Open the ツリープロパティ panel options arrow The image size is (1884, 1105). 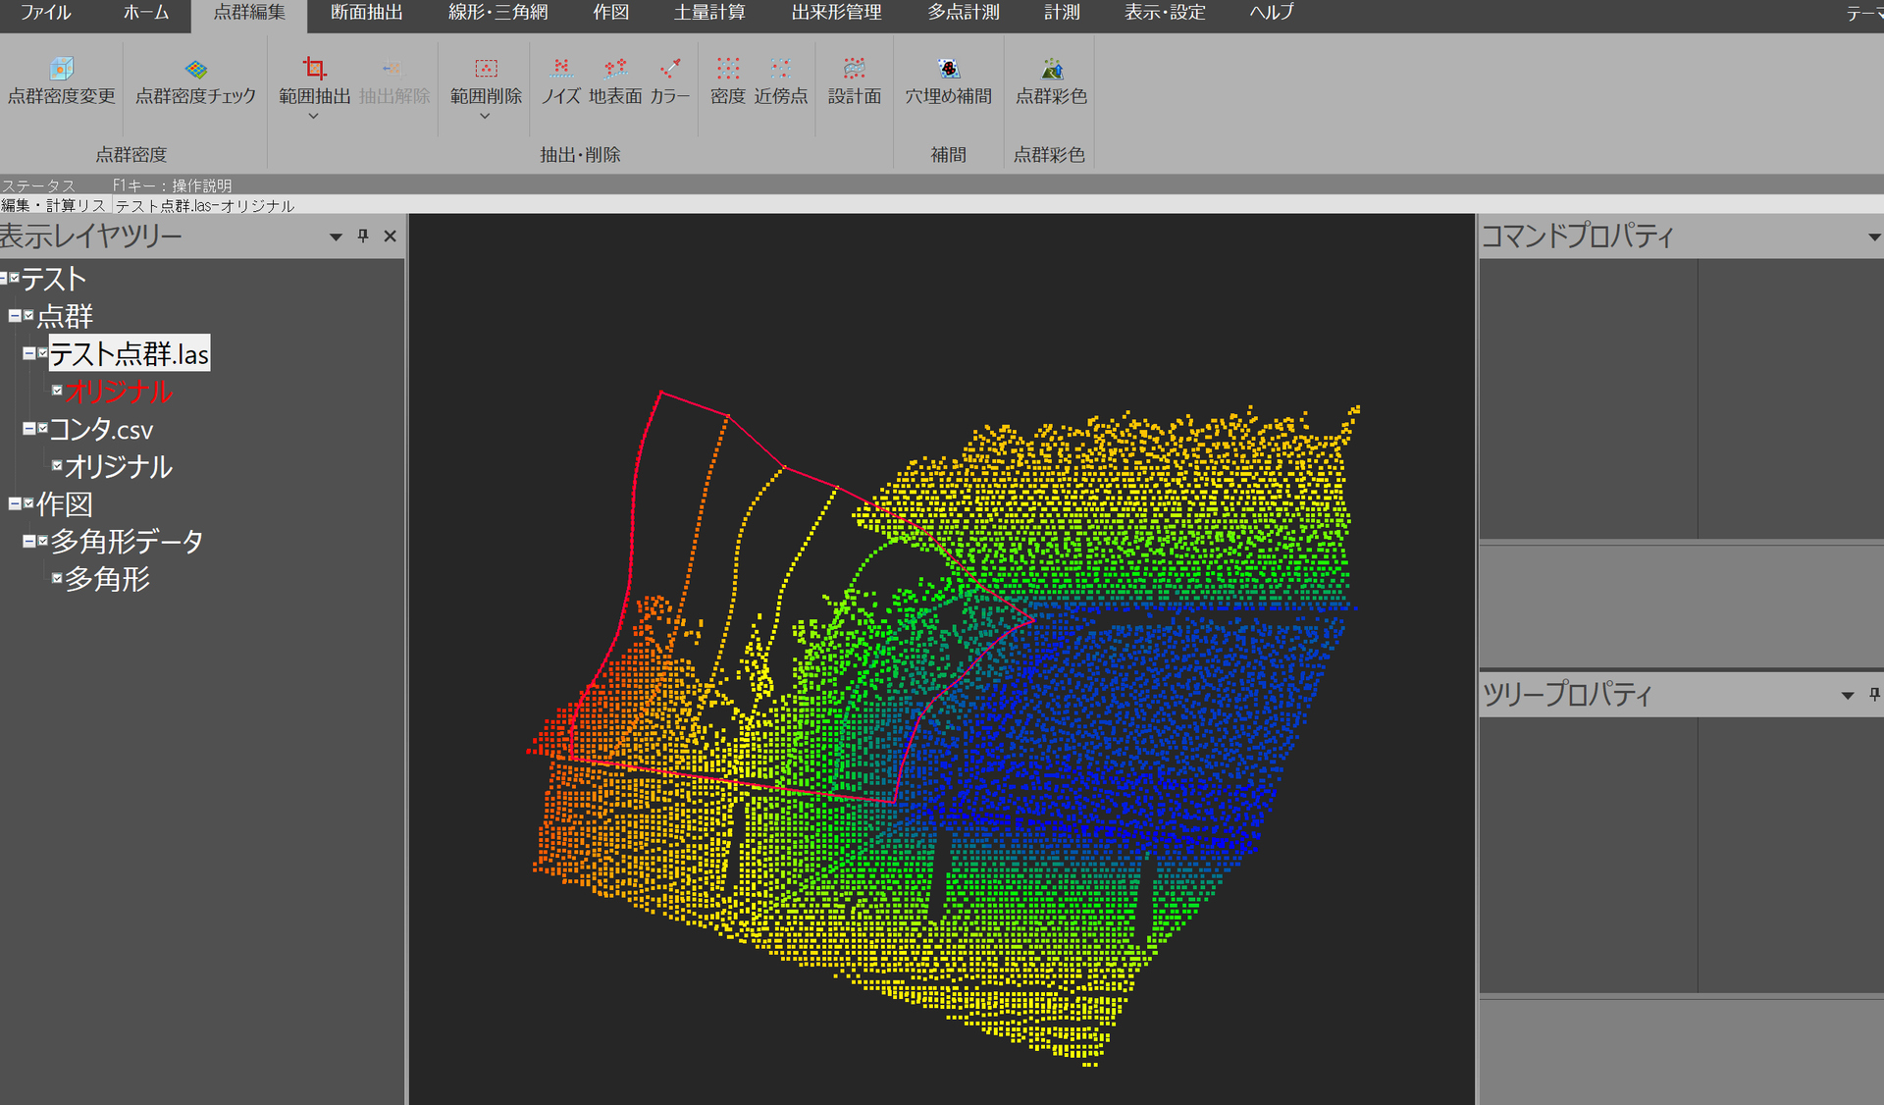coord(1848,695)
